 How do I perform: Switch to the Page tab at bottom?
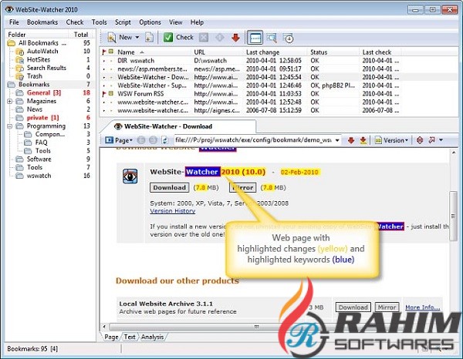[x=111, y=337]
